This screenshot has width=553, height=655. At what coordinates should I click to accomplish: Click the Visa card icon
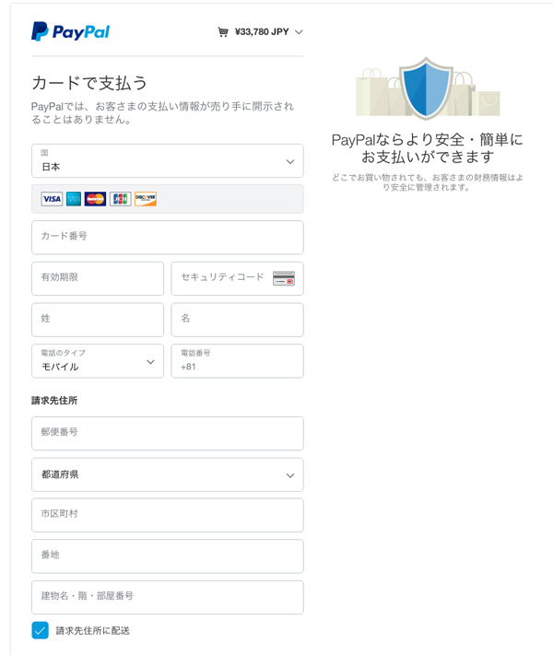[x=52, y=199]
